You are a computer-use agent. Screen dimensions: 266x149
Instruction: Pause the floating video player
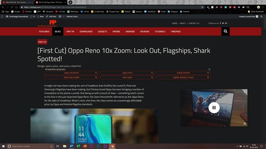pyautogui.click(x=214, y=108)
